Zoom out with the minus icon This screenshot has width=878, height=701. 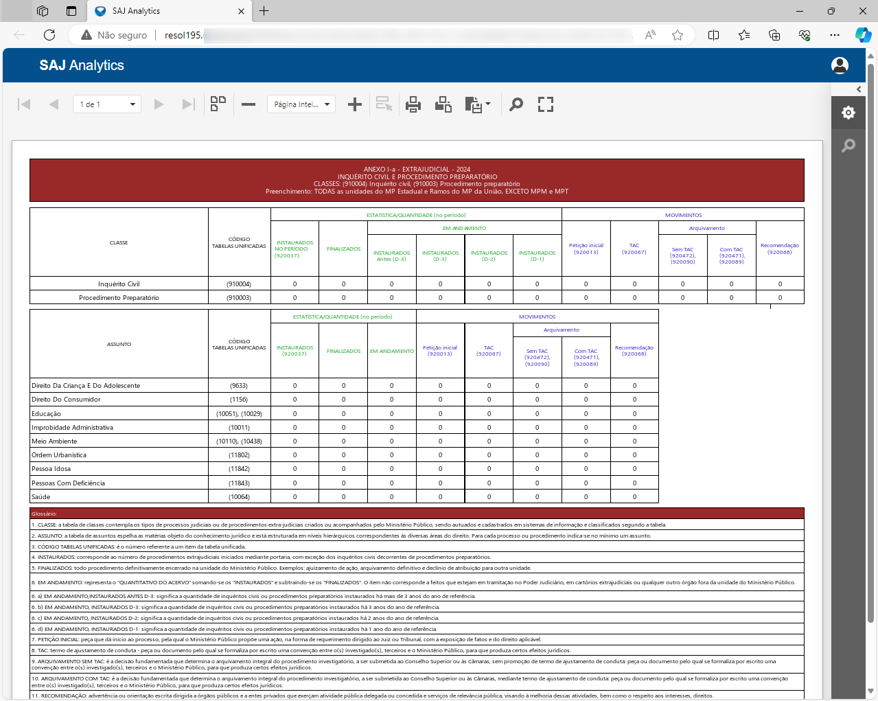point(249,104)
